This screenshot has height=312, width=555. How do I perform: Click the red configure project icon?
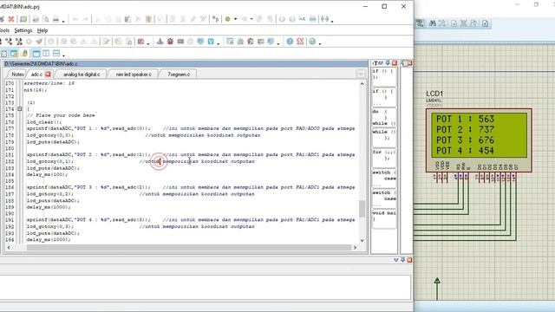[140, 42]
